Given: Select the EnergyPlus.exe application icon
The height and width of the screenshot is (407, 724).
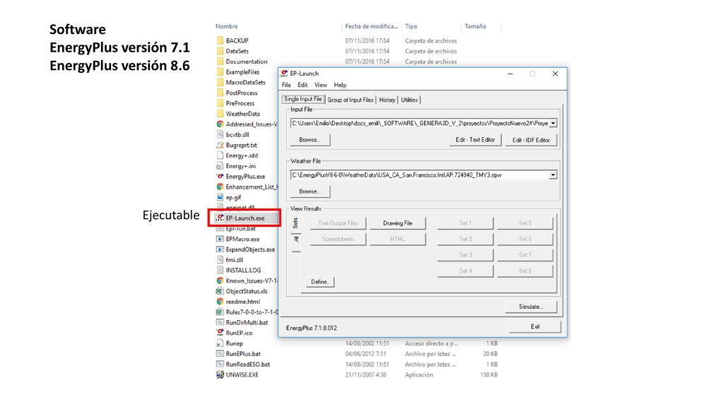Looking at the screenshot, I should click(221, 176).
